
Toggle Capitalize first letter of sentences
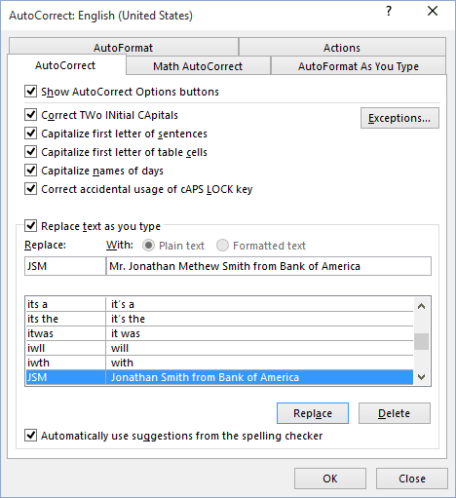pos(31,134)
